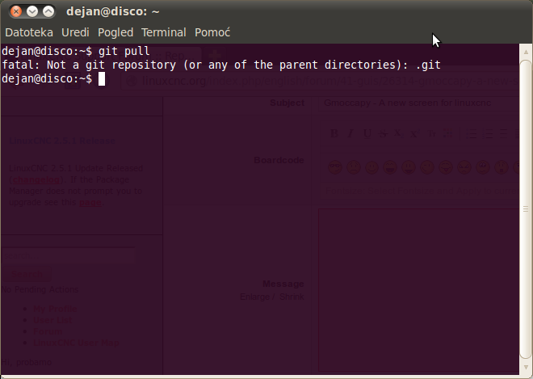Click the window title 'dejan@disco: ~'

point(113,11)
